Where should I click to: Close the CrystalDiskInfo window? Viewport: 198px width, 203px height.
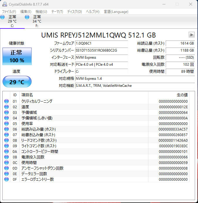(191, 4)
